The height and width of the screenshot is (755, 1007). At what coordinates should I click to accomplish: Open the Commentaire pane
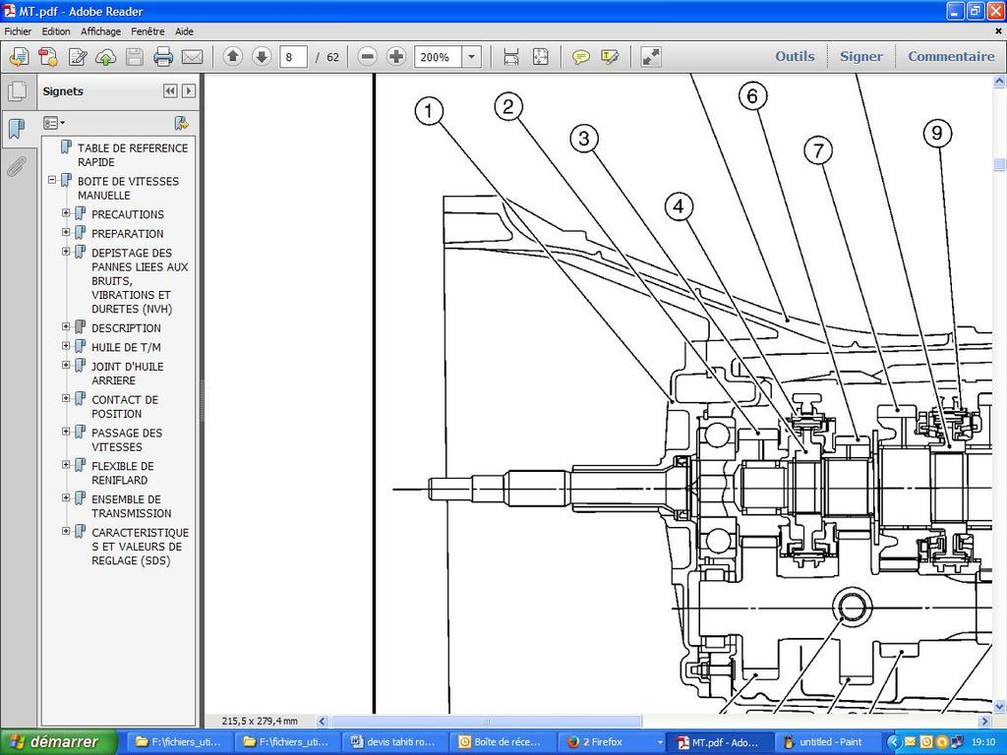[950, 56]
